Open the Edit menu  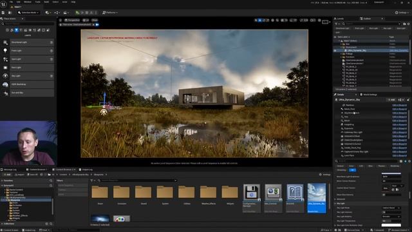(18, 2)
